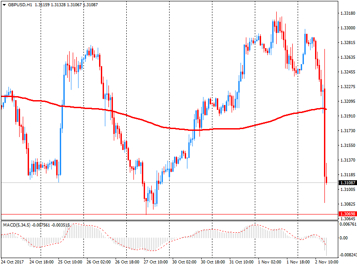Click price scale value 1.31185

click(x=348, y=175)
